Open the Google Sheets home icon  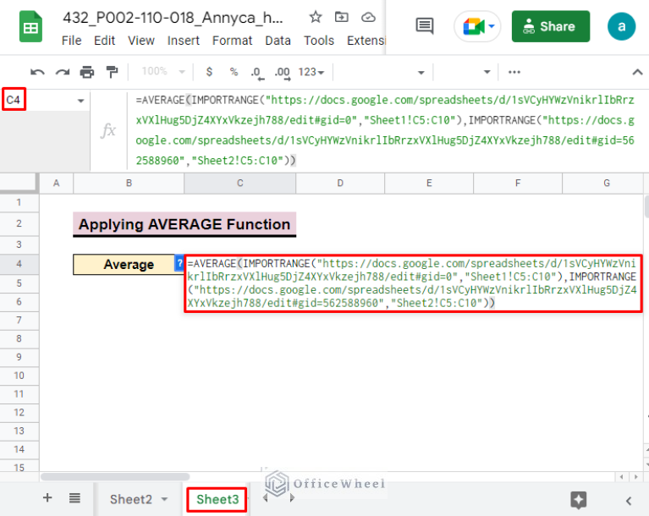point(30,27)
